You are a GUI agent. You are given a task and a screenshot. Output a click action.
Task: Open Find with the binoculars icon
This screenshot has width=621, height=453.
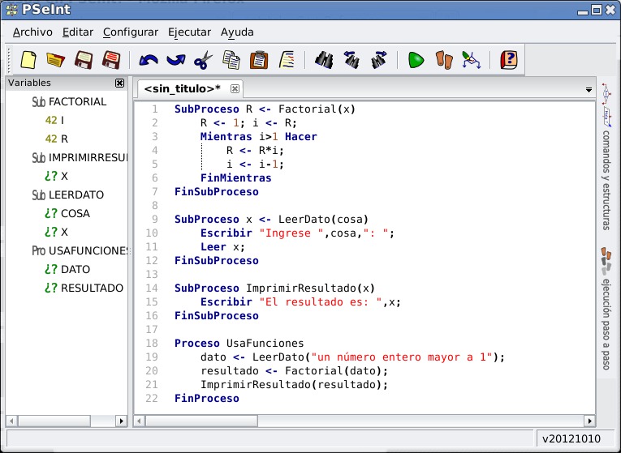[x=324, y=60]
